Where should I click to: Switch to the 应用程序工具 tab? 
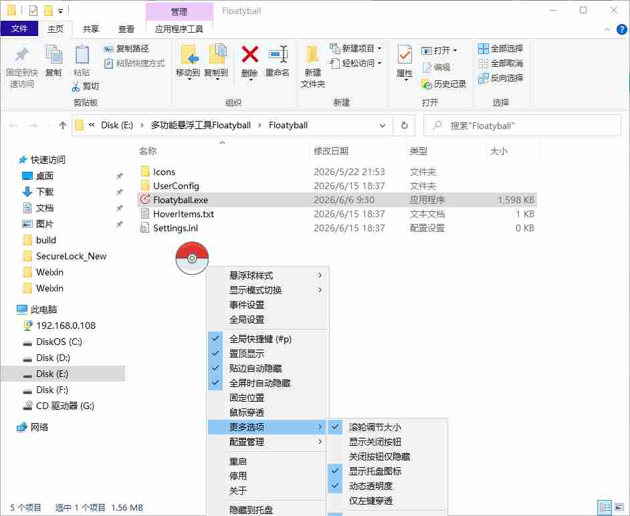point(179,29)
